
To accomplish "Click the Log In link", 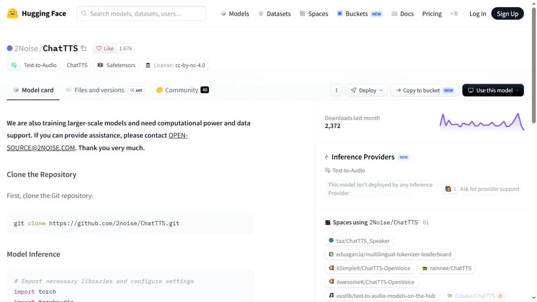I will (478, 14).
